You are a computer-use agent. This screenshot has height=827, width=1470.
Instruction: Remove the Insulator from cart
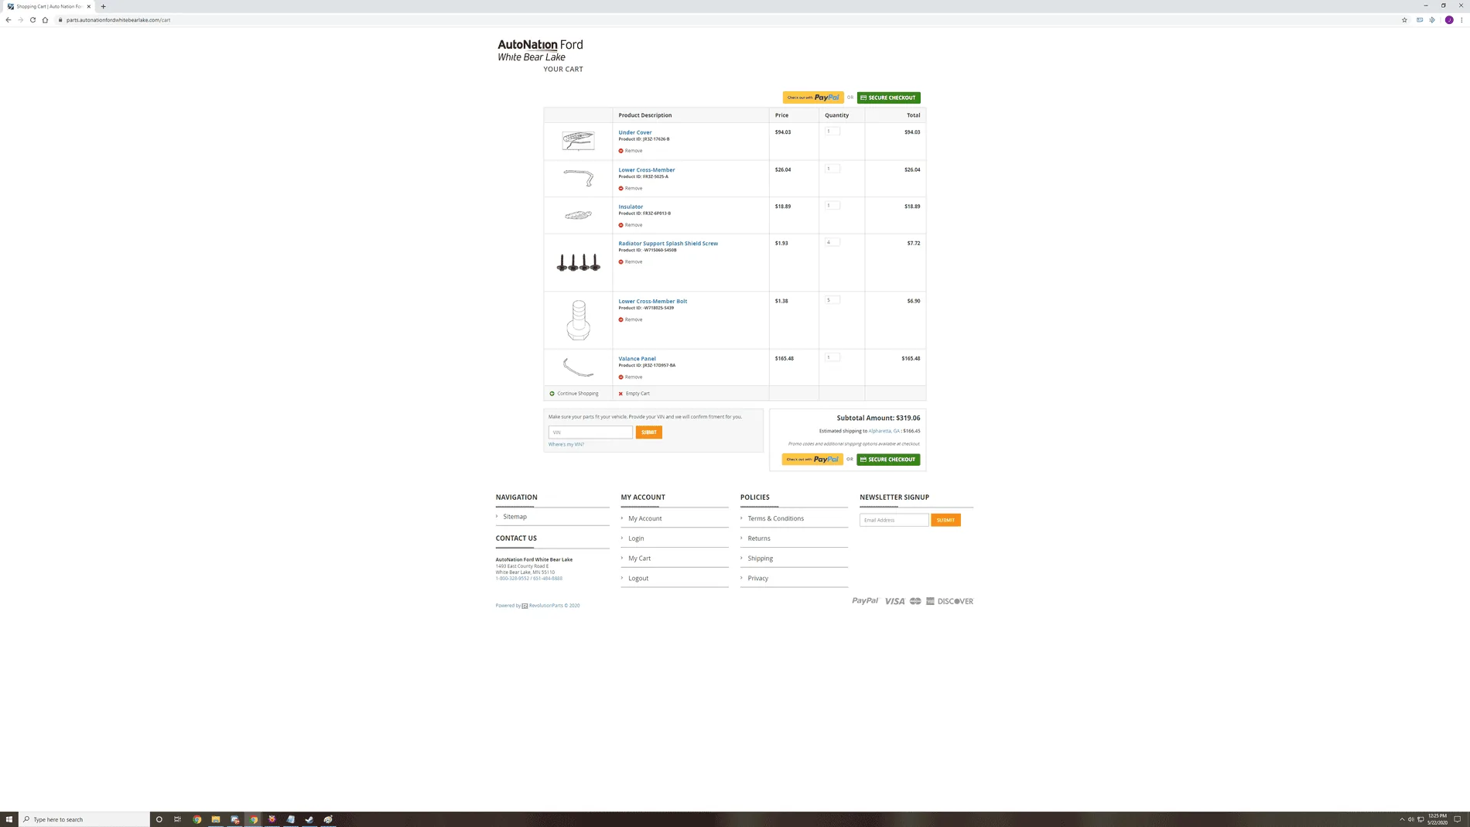tap(630, 225)
